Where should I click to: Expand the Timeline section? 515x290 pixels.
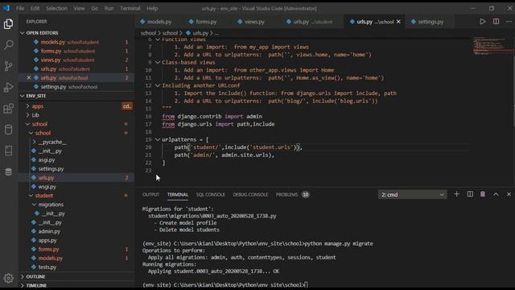23,285
